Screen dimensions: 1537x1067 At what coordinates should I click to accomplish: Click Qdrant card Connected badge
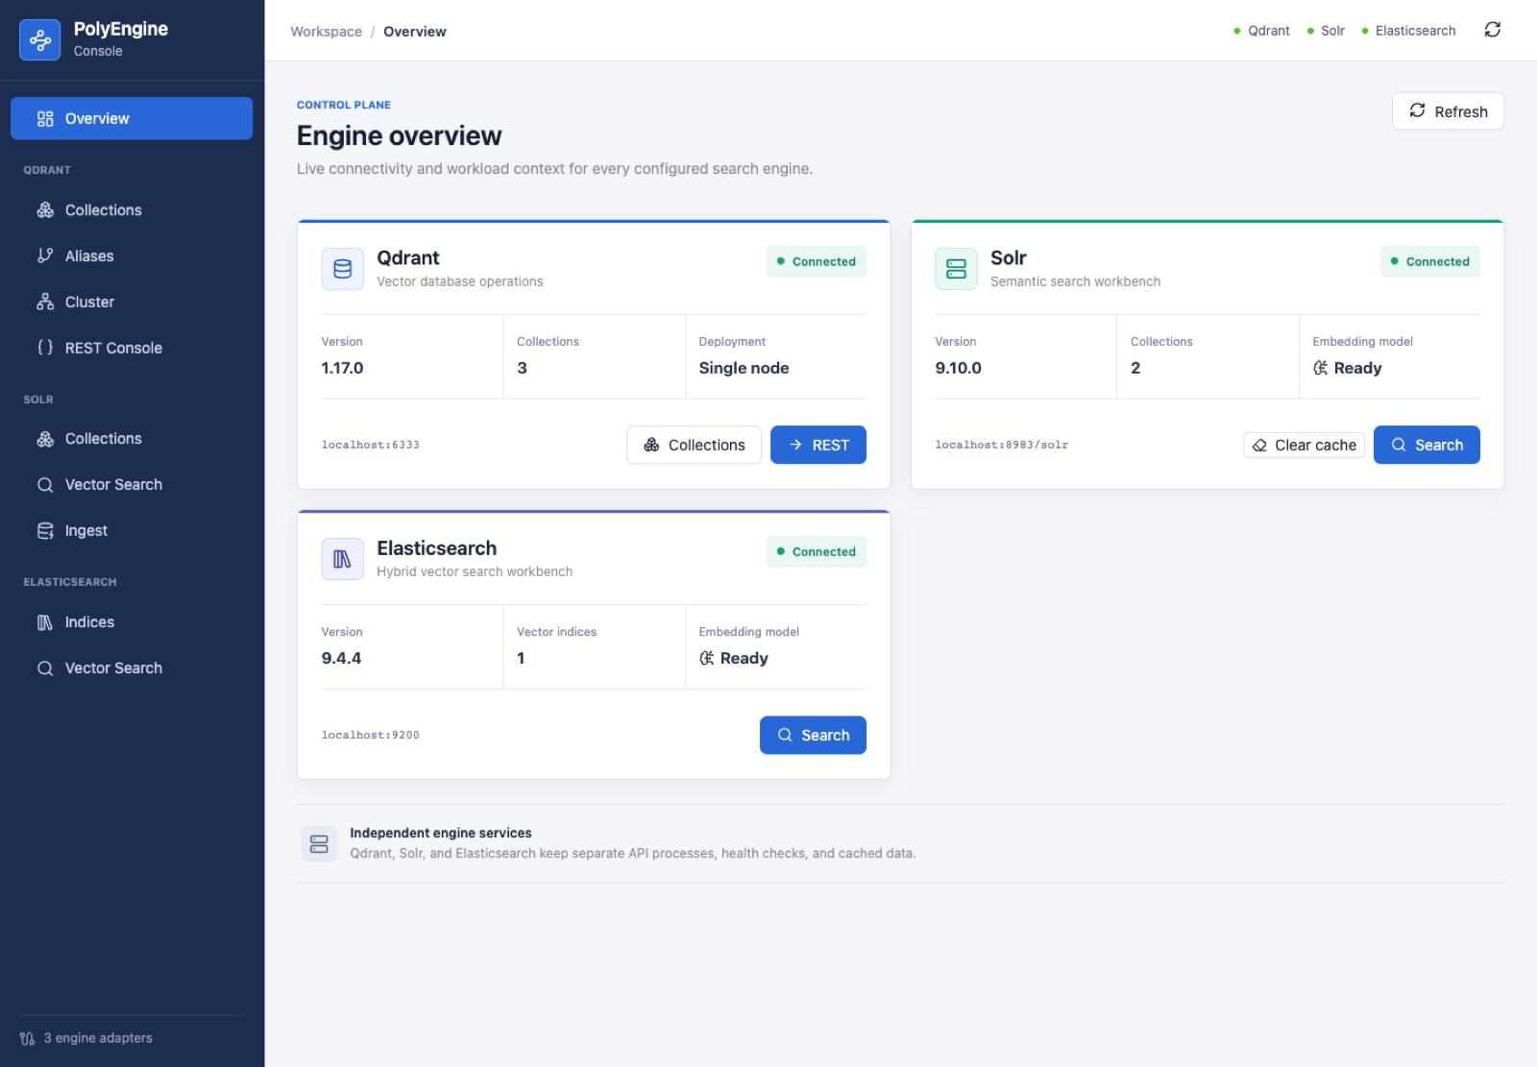point(817,261)
